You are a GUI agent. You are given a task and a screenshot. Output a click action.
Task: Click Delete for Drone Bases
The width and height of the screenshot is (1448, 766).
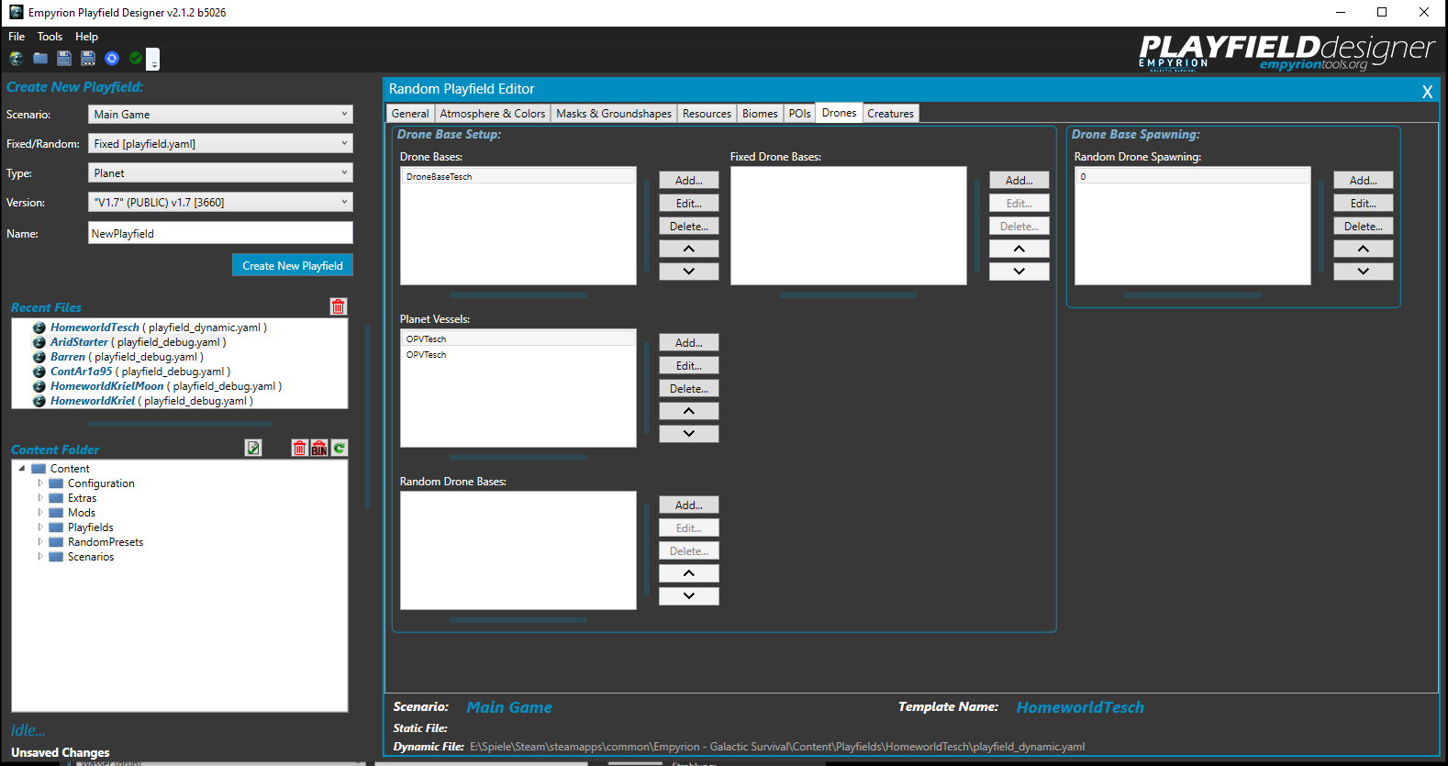point(689,227)
